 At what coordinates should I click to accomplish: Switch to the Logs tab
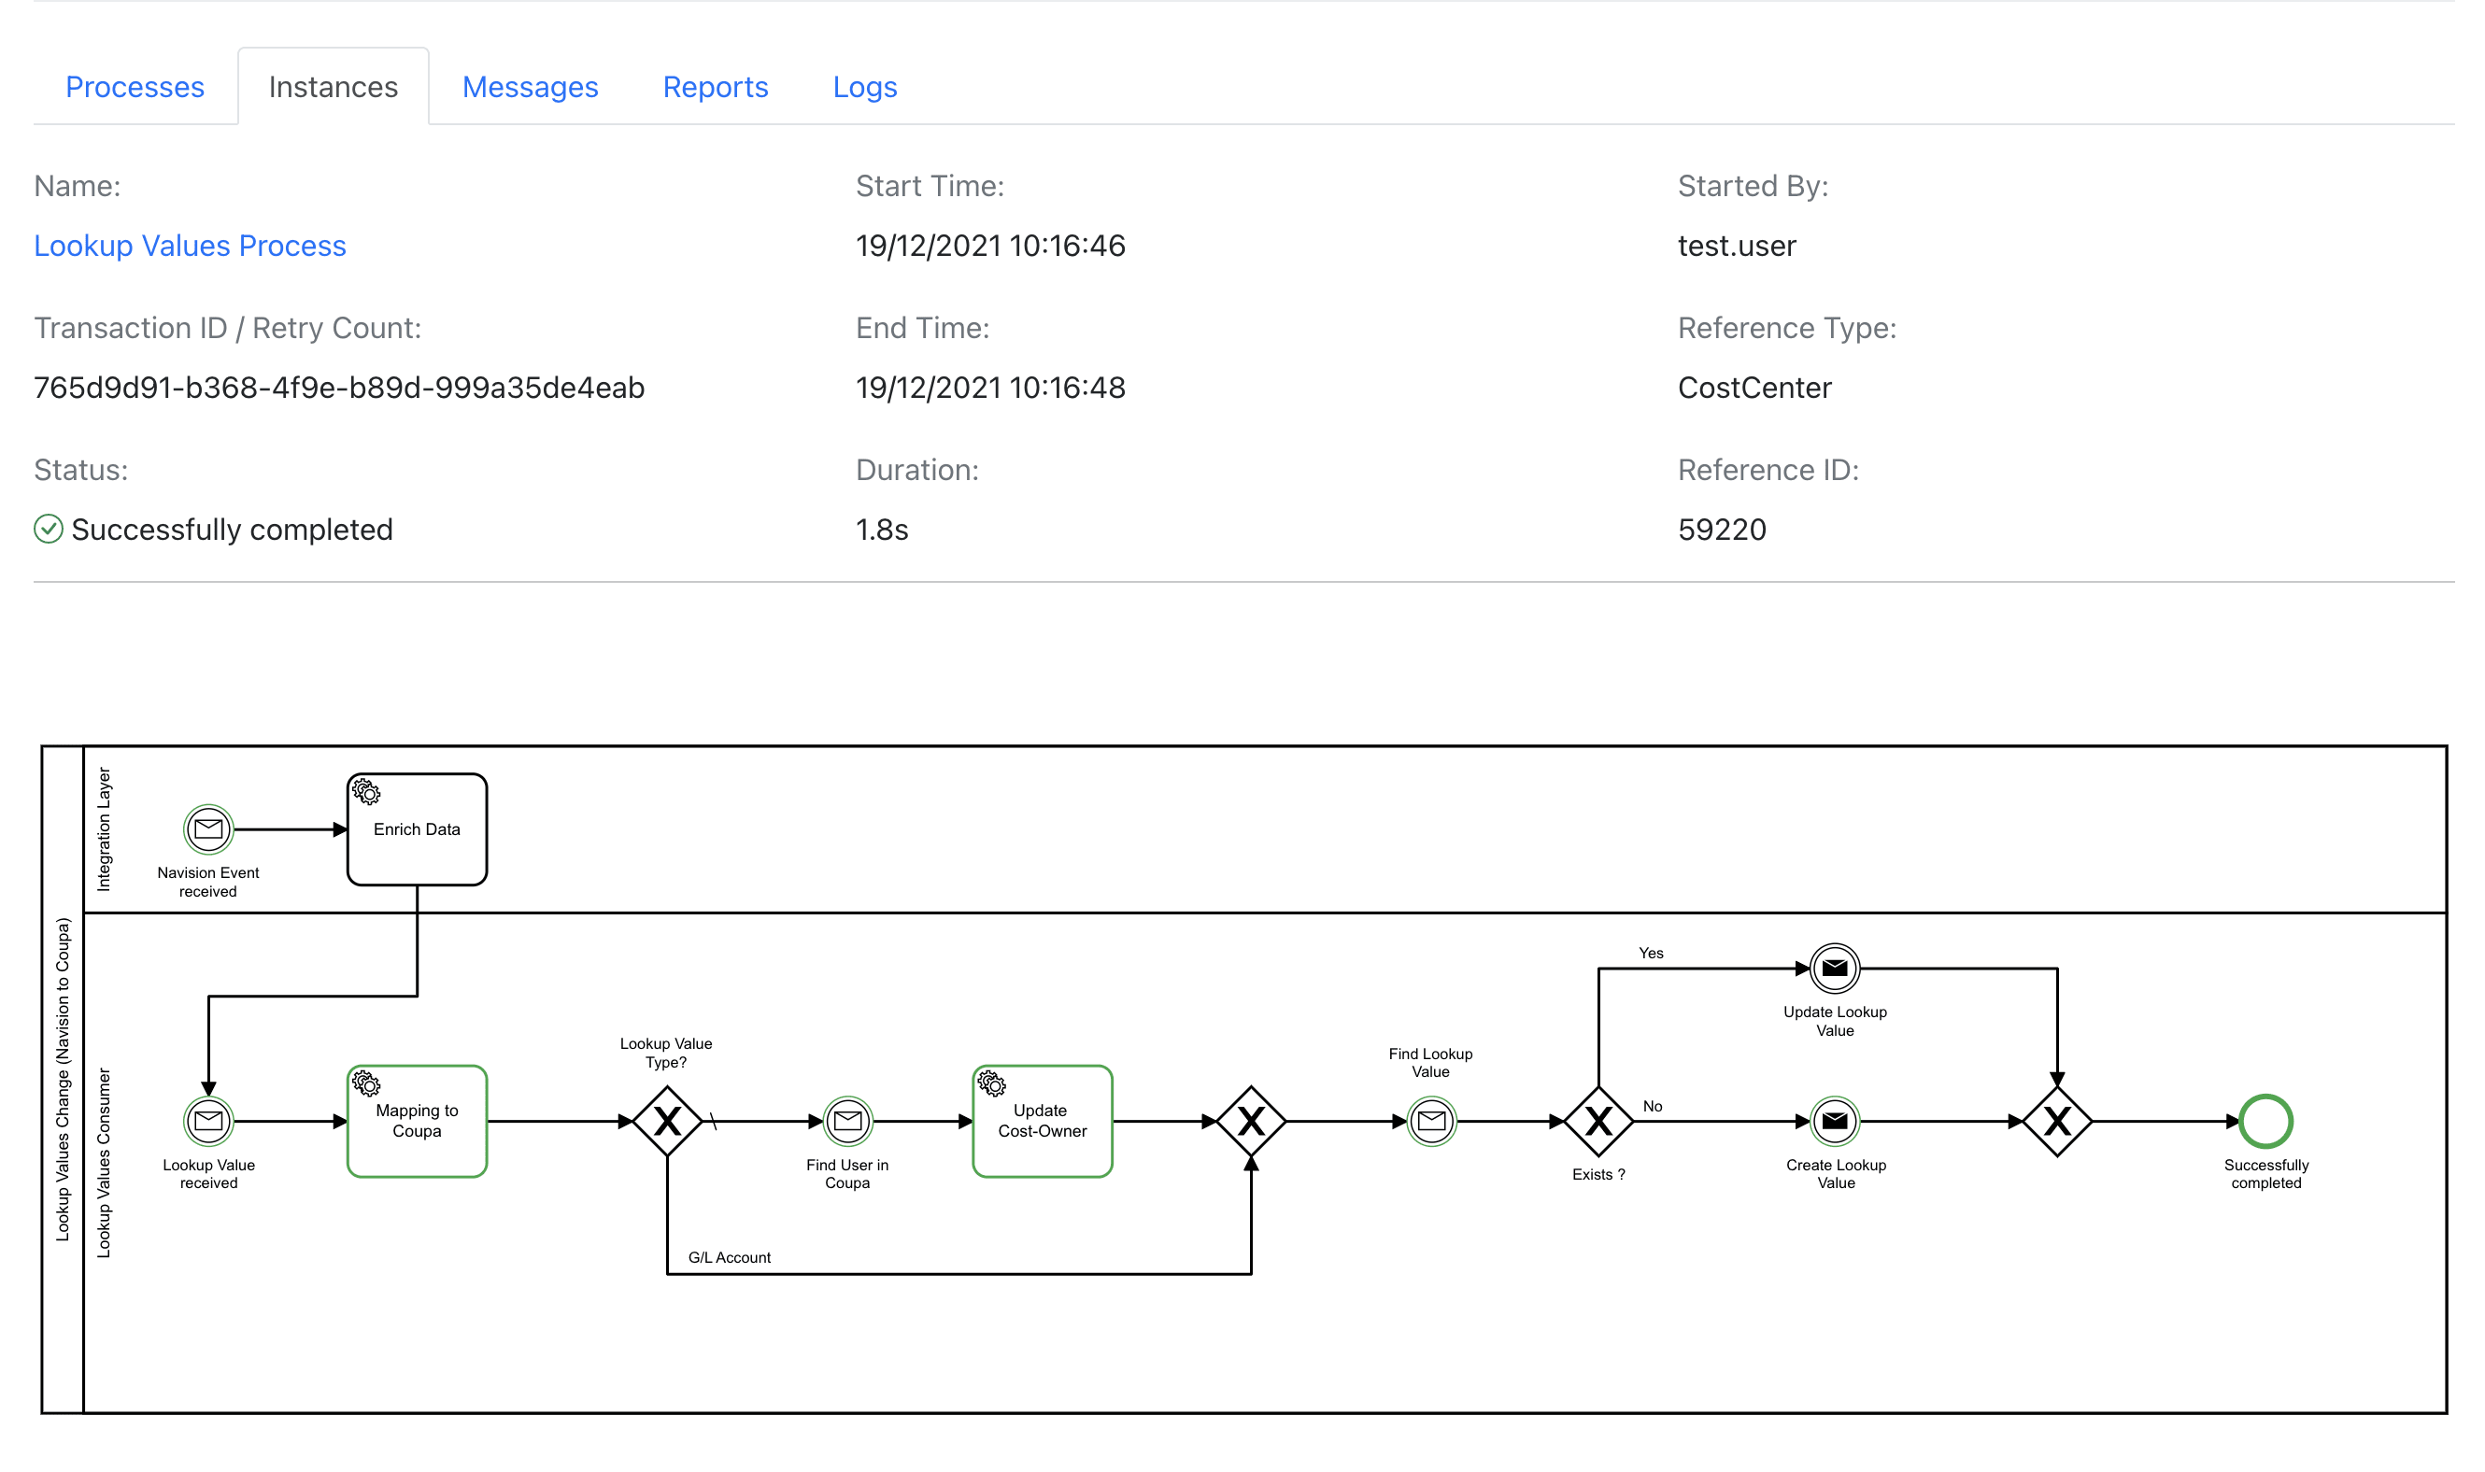864,86
